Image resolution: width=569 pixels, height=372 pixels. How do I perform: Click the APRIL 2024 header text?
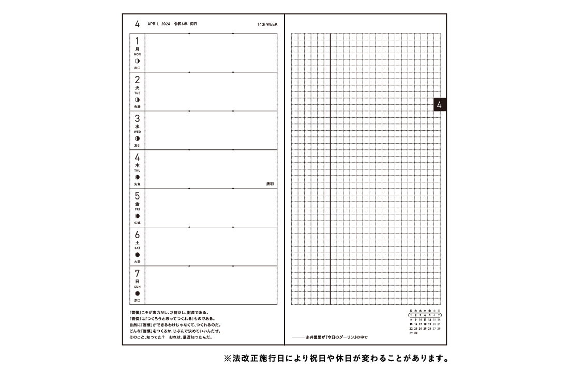(x=159, y=24)
